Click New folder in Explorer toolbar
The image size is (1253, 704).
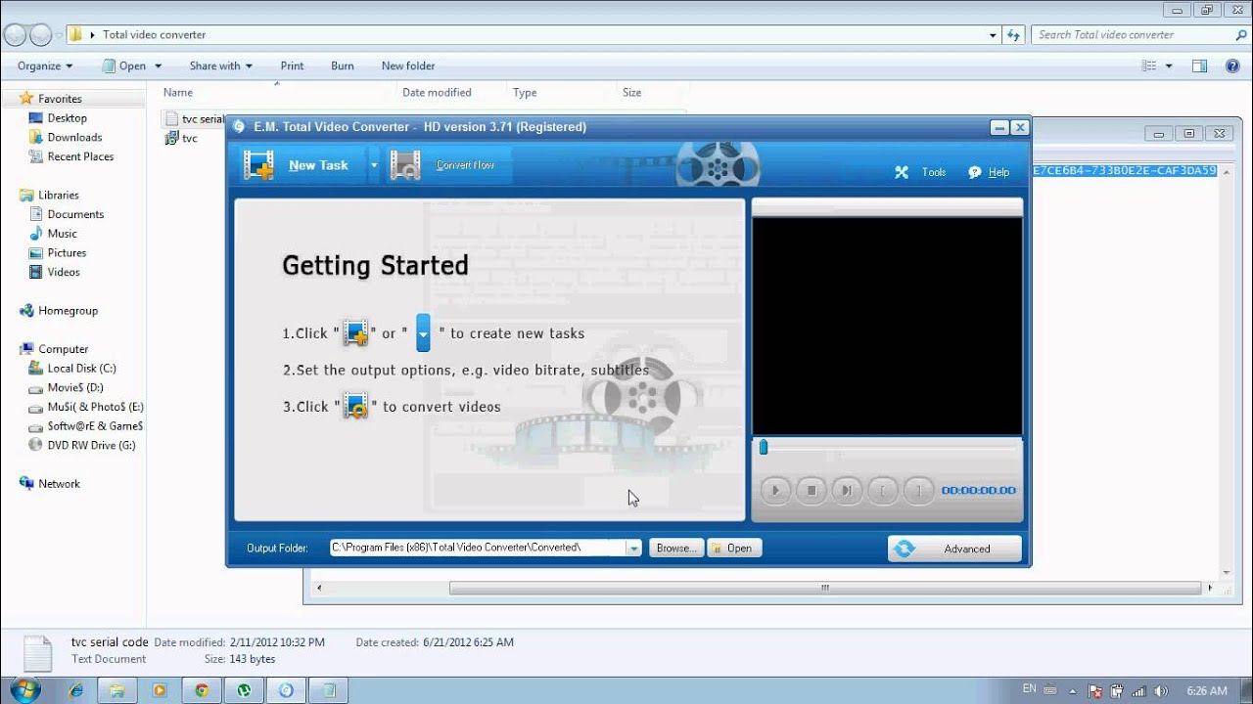pos(408,66)
